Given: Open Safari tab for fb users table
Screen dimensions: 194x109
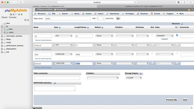Looking at the screenshot, I should (x=144, y=6).
